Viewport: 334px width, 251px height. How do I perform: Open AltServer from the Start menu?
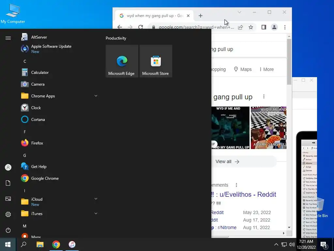39,37
